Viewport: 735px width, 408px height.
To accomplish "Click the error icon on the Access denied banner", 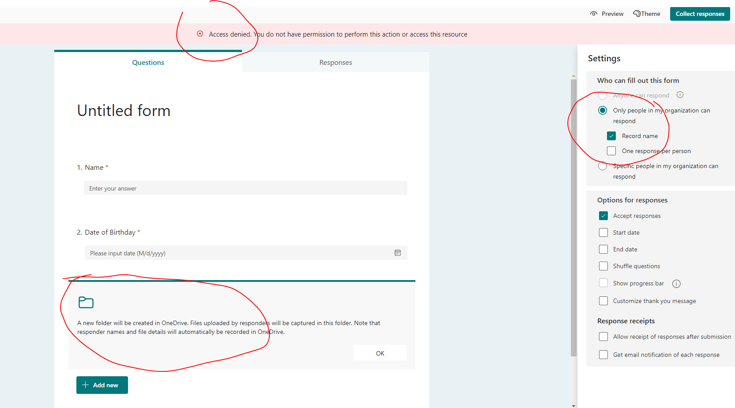I will coord(200,34).
